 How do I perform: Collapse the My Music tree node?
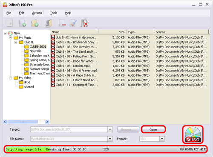11,38
